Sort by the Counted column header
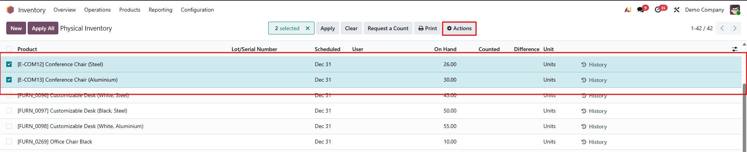This screenshot has height=152, width=747. (489, 49)
